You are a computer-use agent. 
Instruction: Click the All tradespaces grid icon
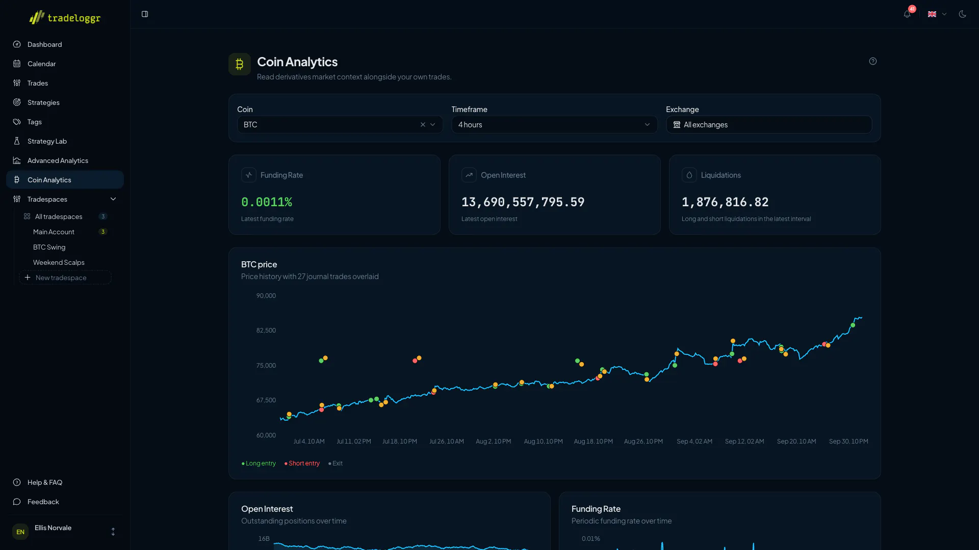click(27, 216)
